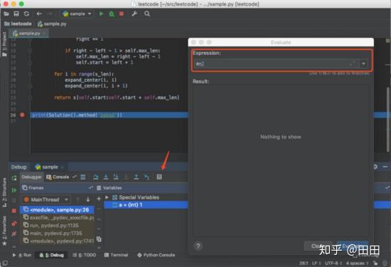Open the Evaluate Expression calculator icon
Screen dimensions: 391x267
click(x=159, y=177)
